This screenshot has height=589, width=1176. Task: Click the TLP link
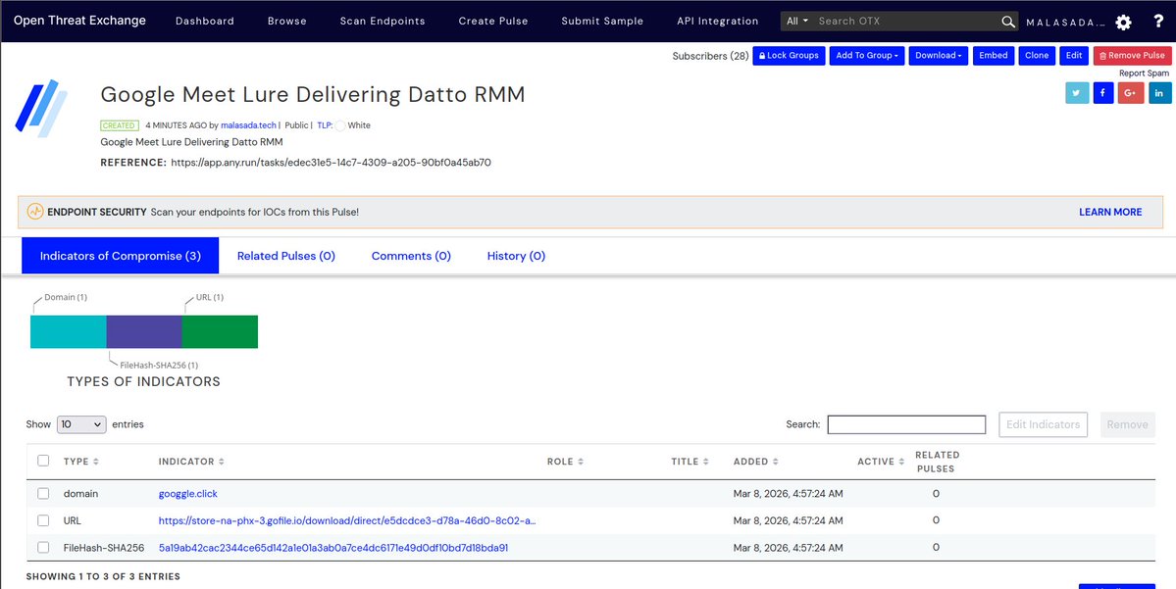(x=324, y=125)
